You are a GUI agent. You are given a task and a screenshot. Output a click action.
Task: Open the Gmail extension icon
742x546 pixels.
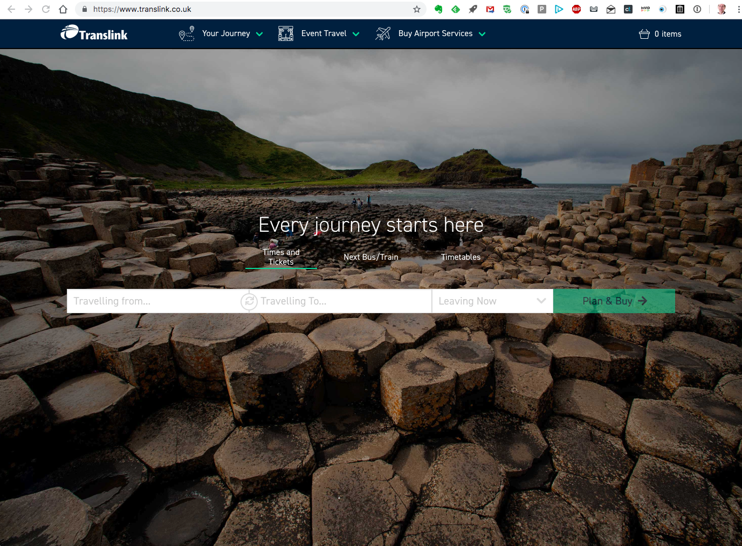pyautogui.click(x=490, y=9)
